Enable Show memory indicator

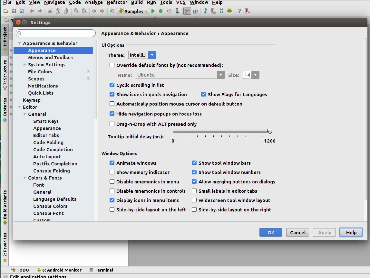coord(112,172)
